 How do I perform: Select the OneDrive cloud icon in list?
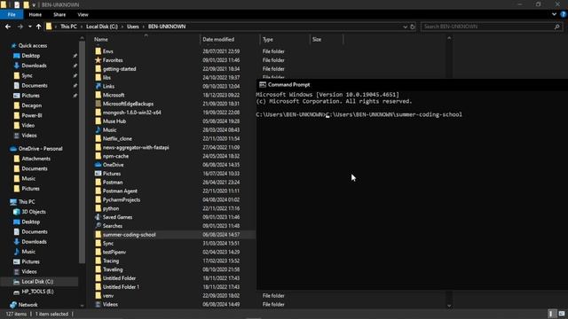[98, 165]
